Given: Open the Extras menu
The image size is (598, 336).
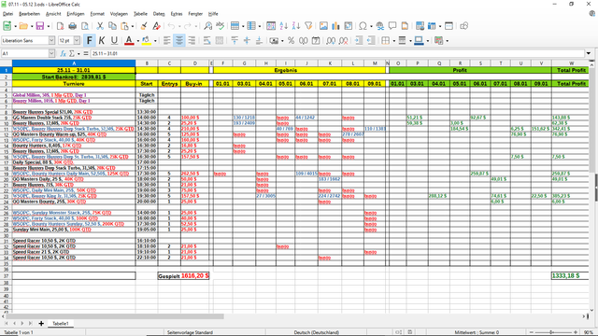Looking at the screenshot, I should [x=177, y=14].
